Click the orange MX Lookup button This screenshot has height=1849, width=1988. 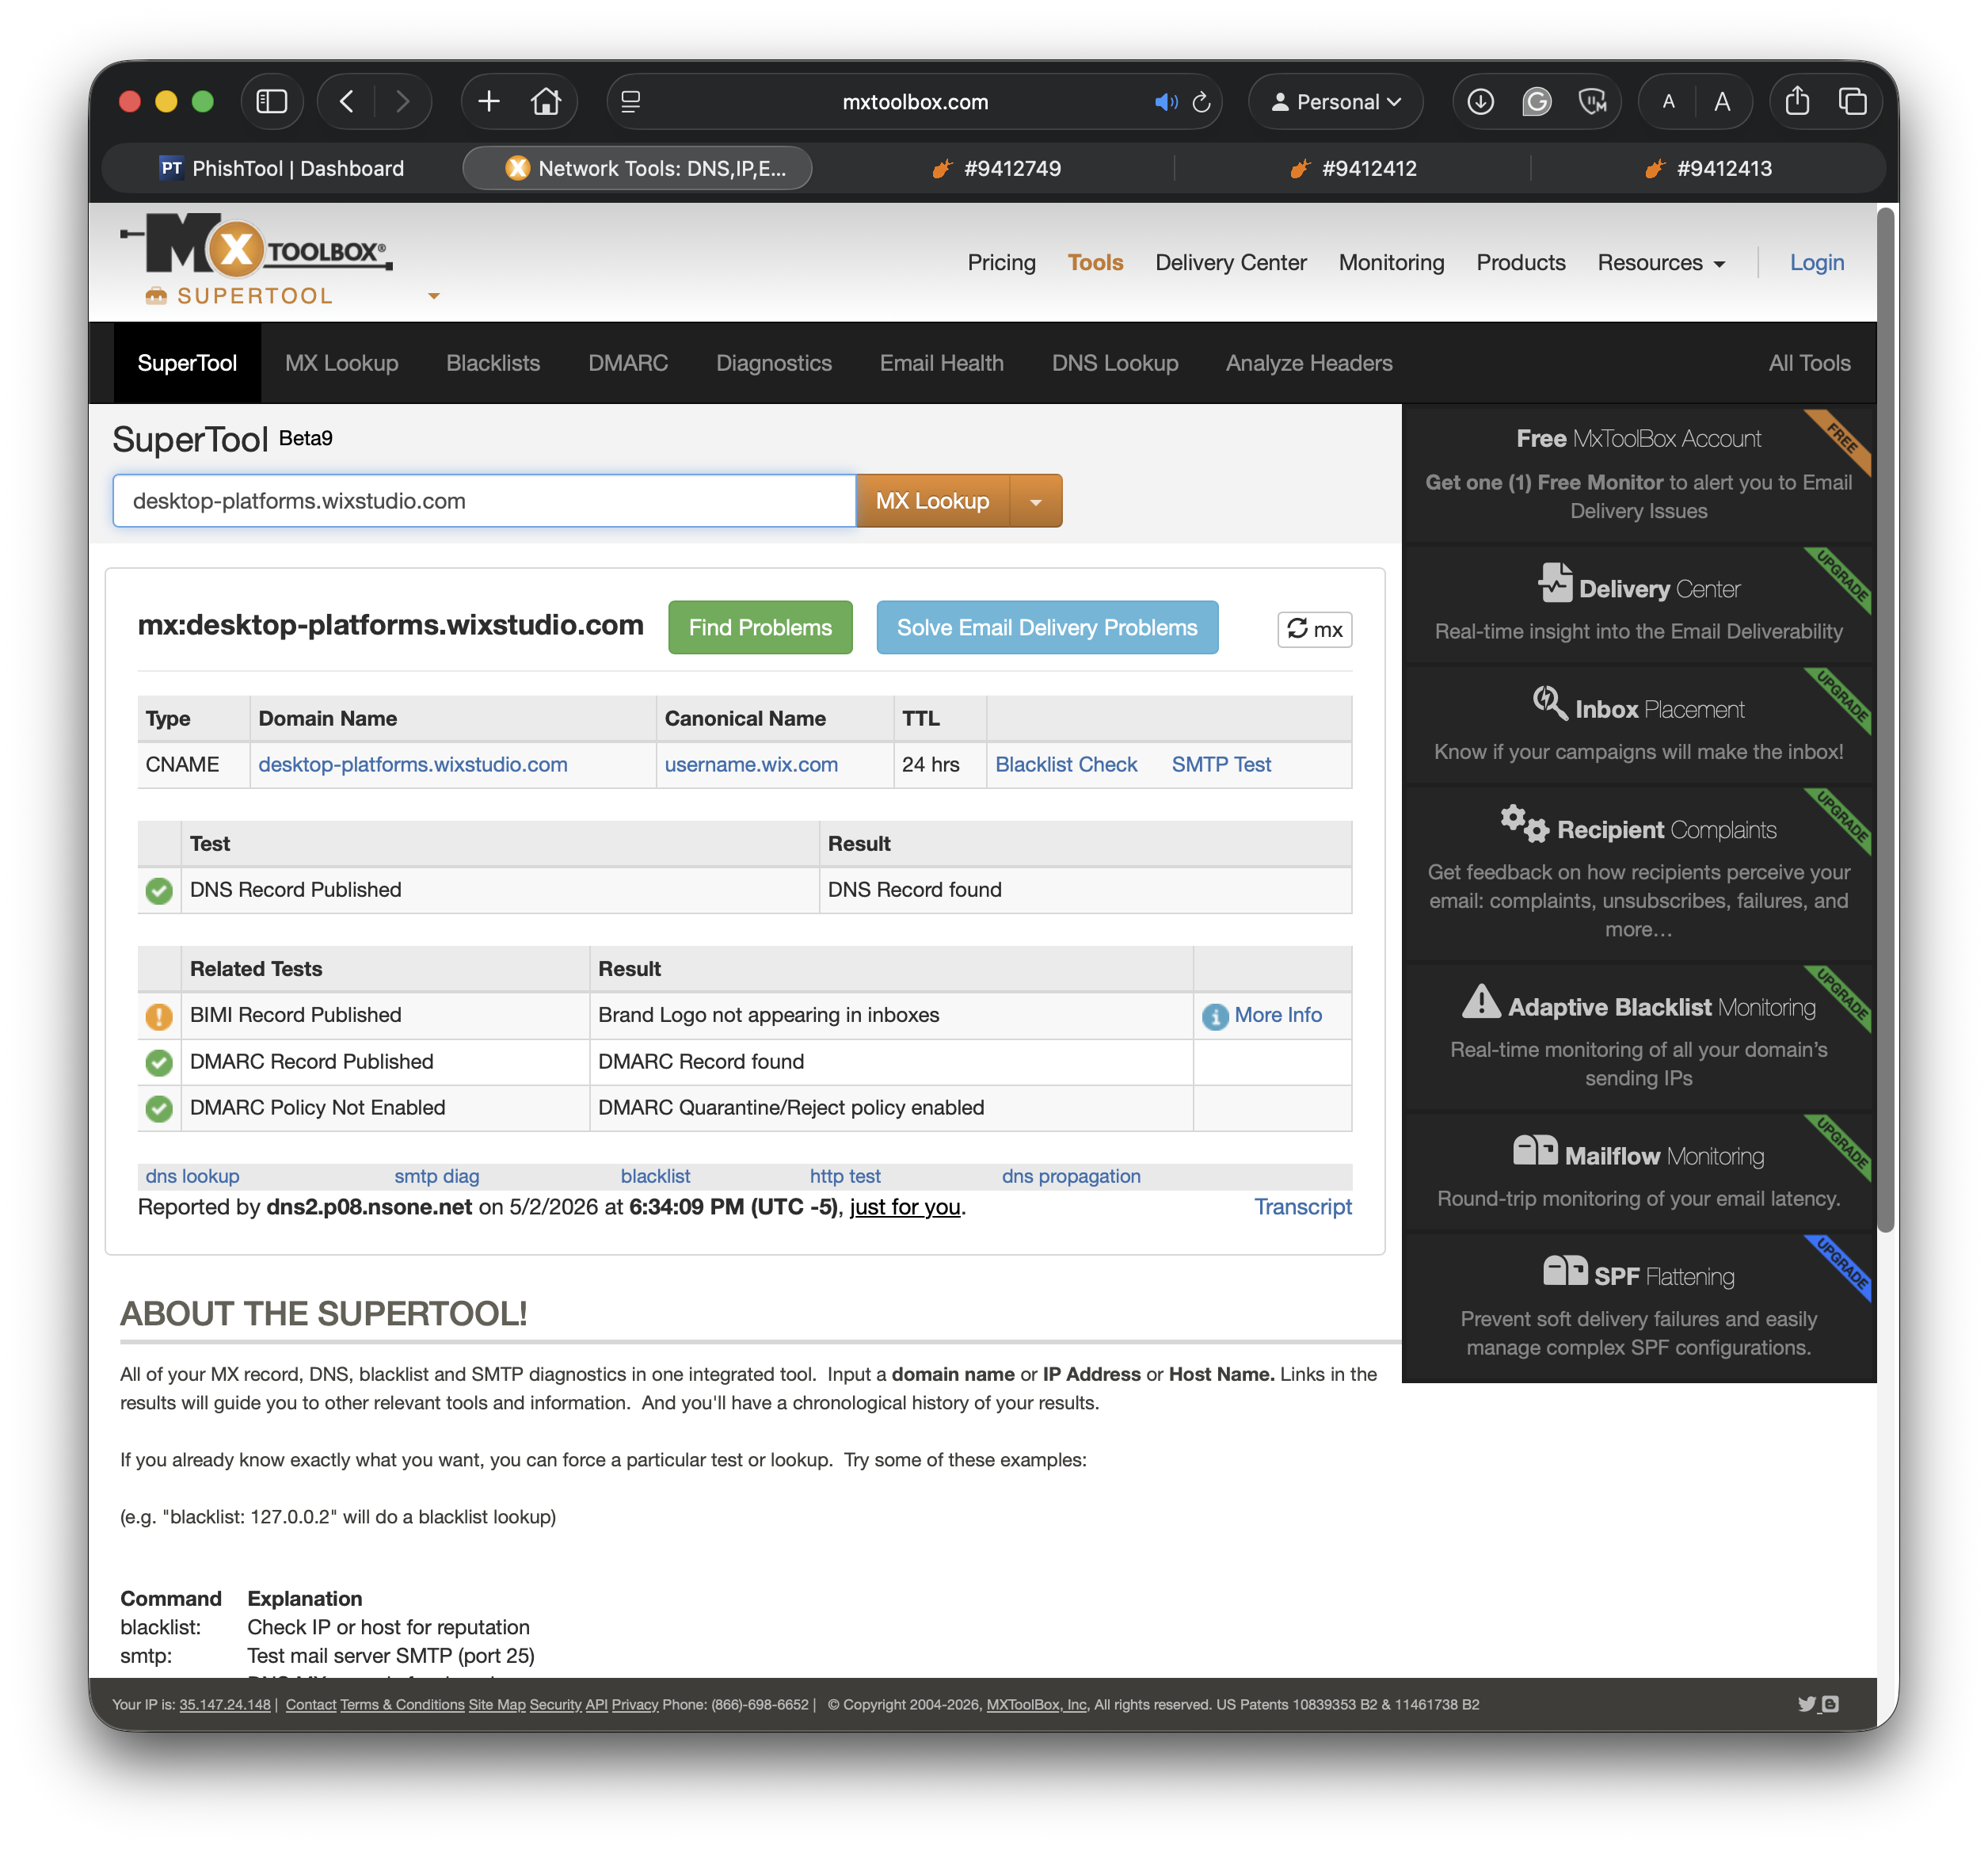(x=933, y=501)
